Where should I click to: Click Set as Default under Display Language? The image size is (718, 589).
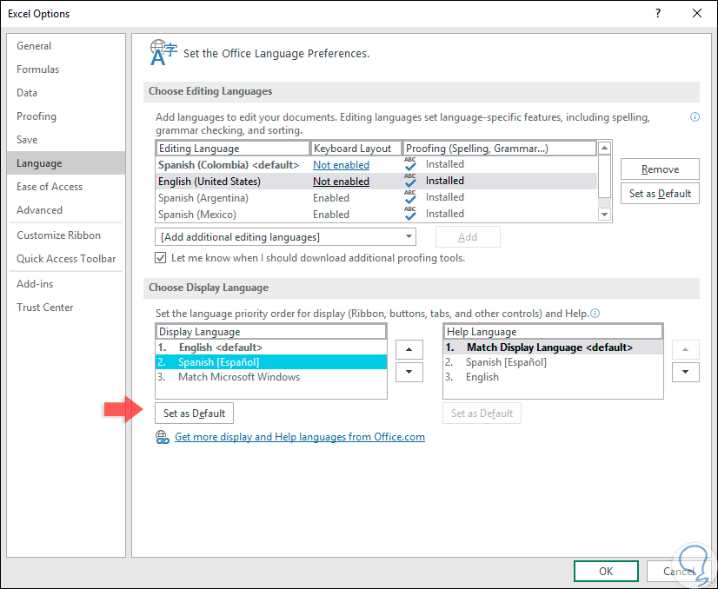pyautogui.click(x=194, y=414)
